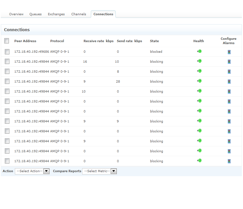The height and width of the screenshot is (209, 243).
Task: Open the Overview tab
Action: (x=16, y=14)
